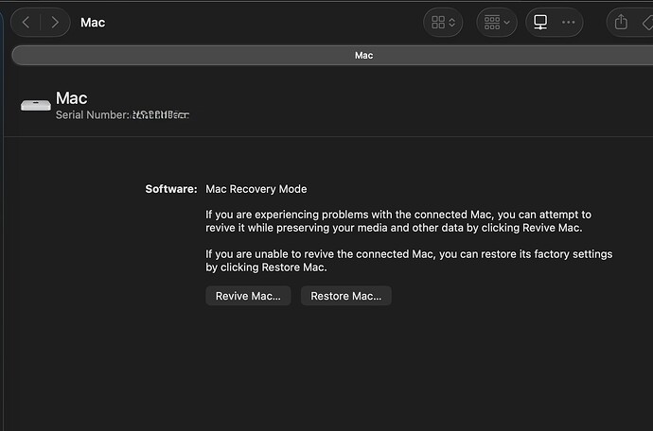Image resolution: width=653 pixels, height=431 pixels.
Task: Click the Restore Mac... button
Action: (x=346, y=296)
